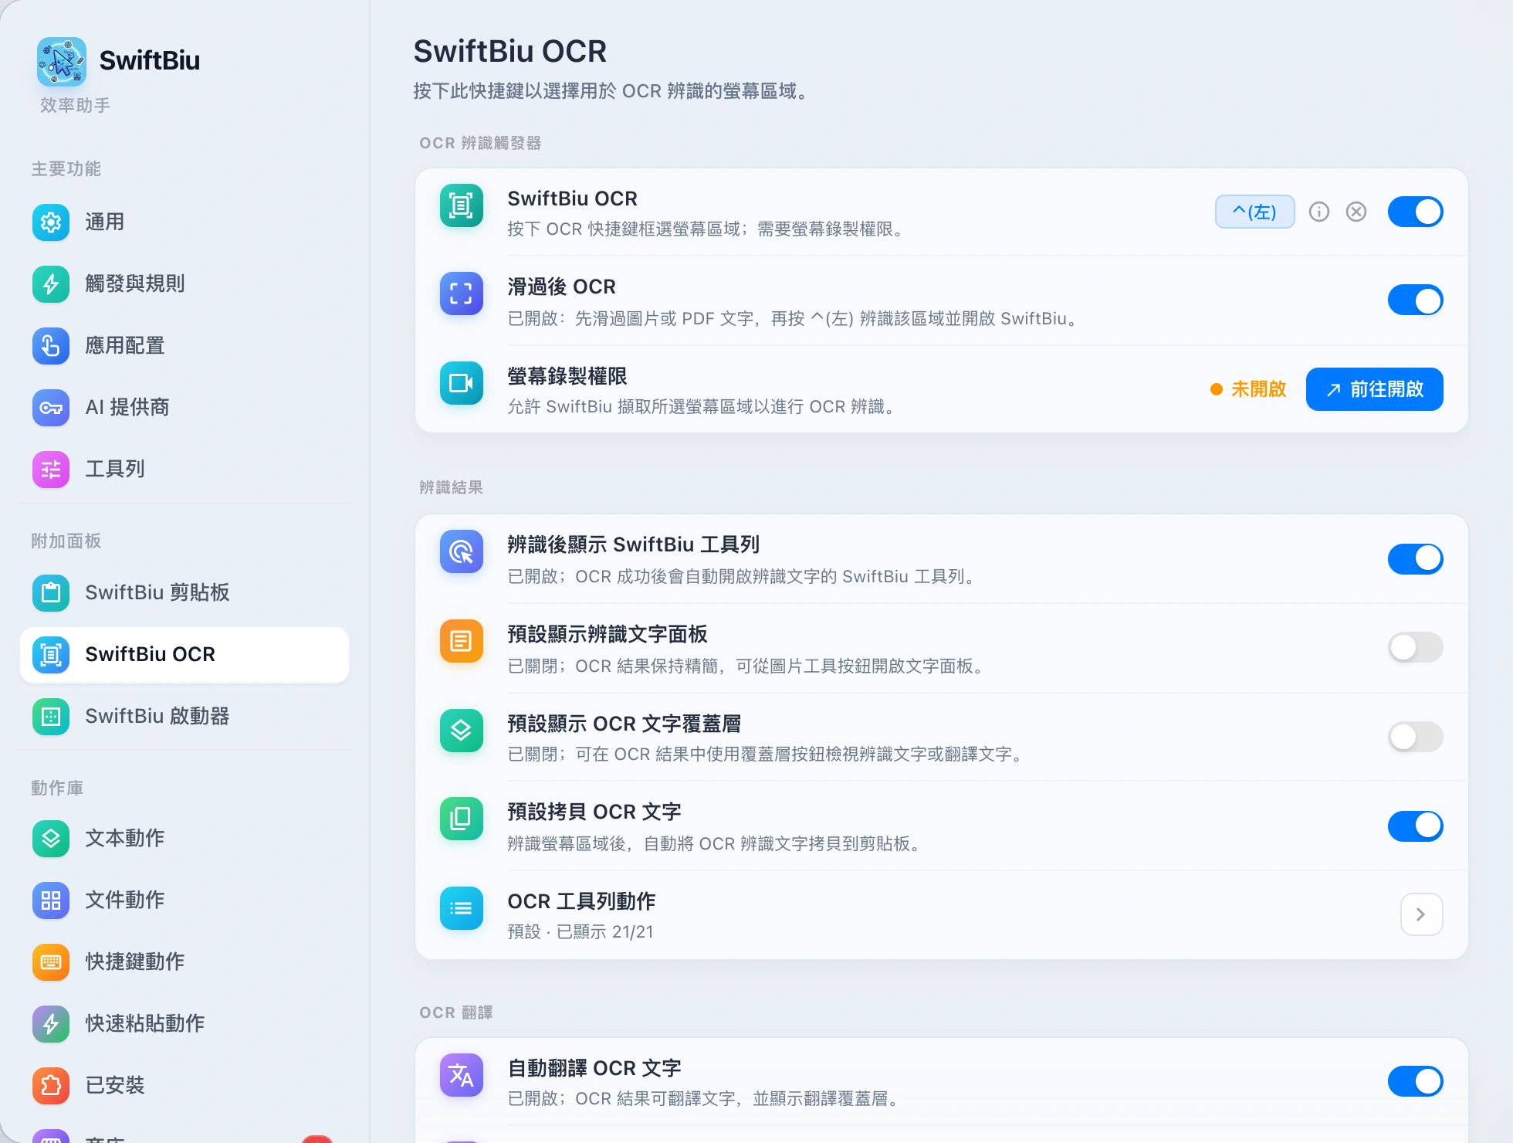
Task: Select 快速粘貼動作 in the sidebar
Action: pos(184,1024)
